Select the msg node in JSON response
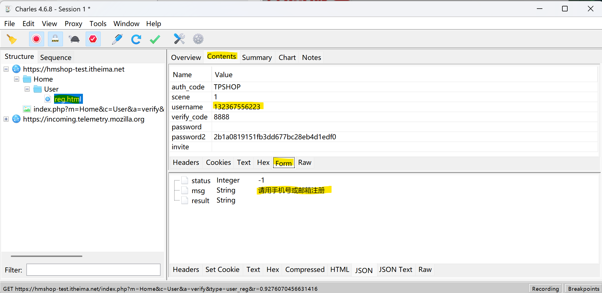 coord(198,191)
